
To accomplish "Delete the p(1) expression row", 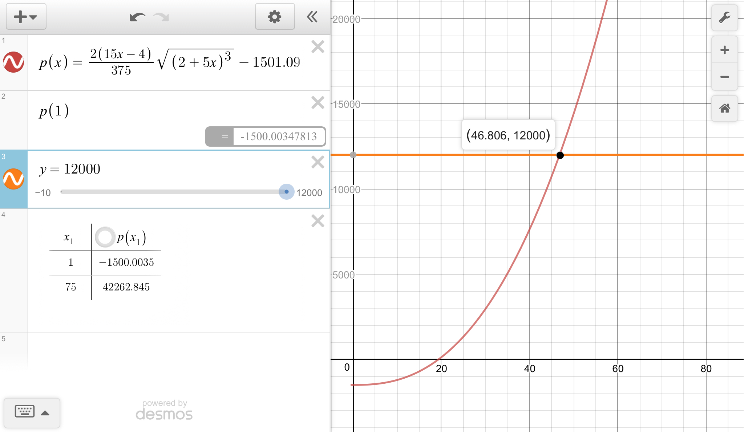I will tap(318, 103).
